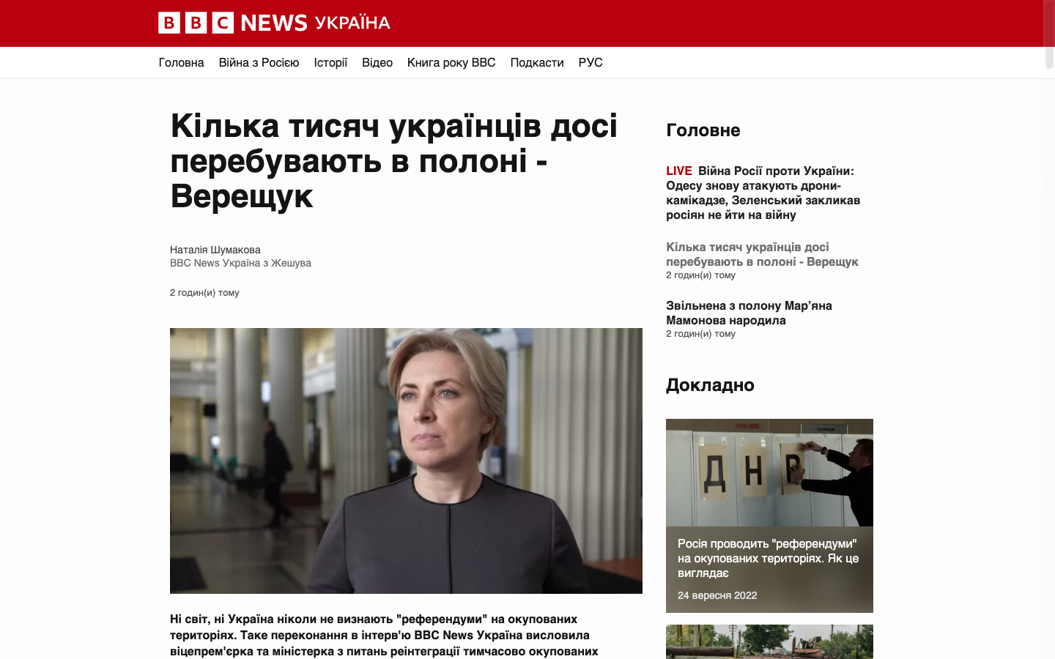
Task: Open Звільнена з полону Мар'яна Мамонова story
Action: coord(749,313)
